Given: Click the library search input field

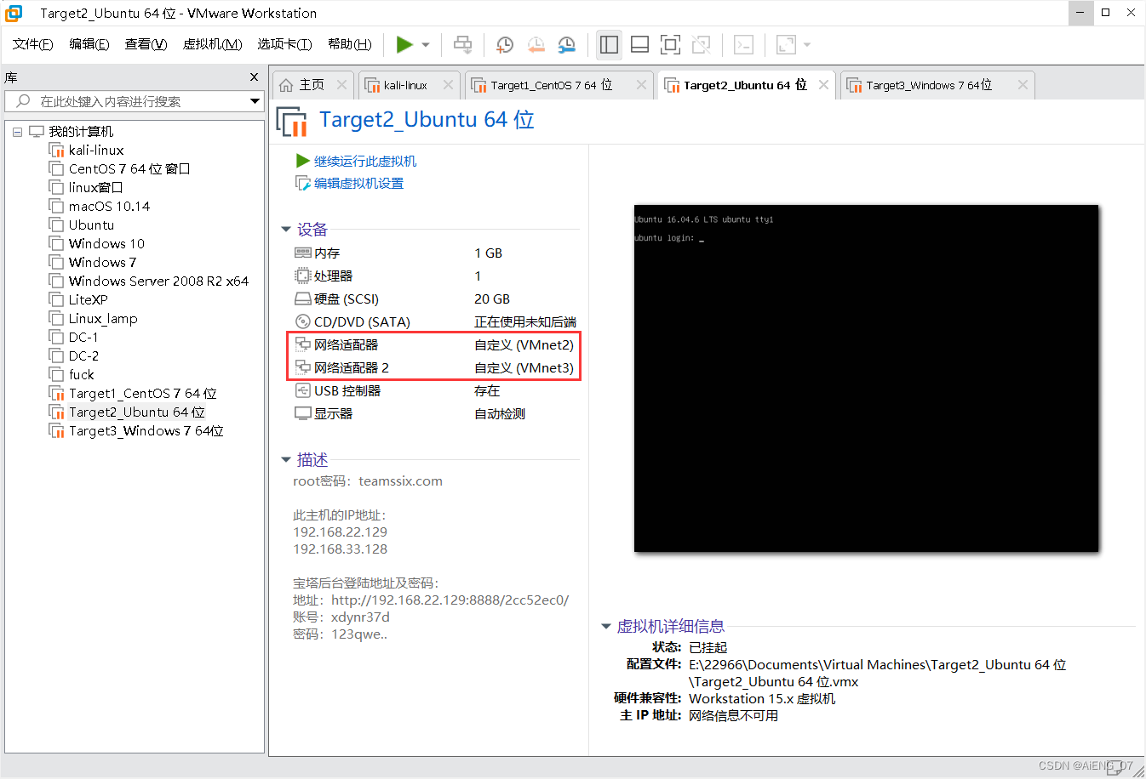Looking at the screenshot, I should pyautogui.click(x=135, y=101).
